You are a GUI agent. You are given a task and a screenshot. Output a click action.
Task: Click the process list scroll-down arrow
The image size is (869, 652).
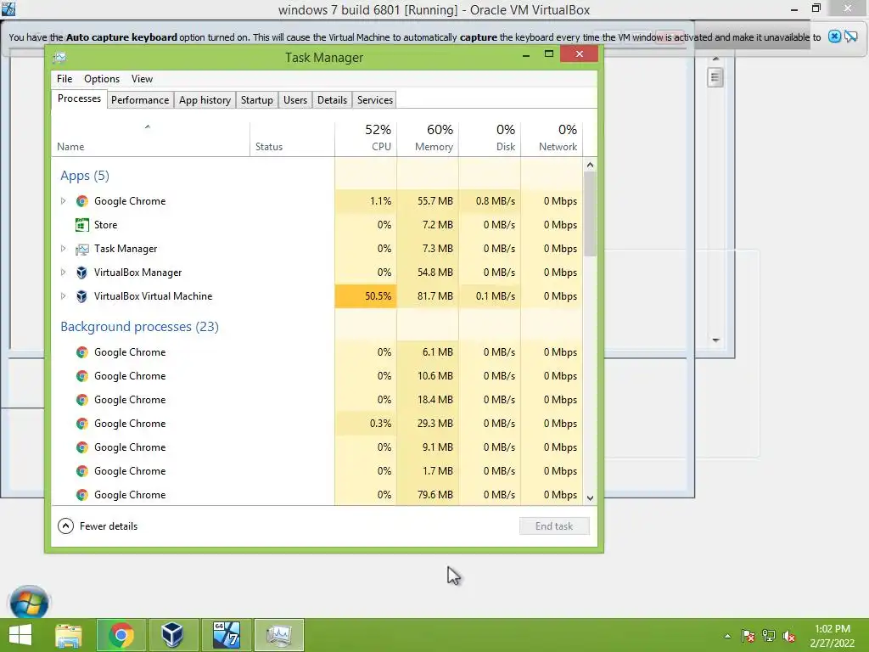coord(591,497)
